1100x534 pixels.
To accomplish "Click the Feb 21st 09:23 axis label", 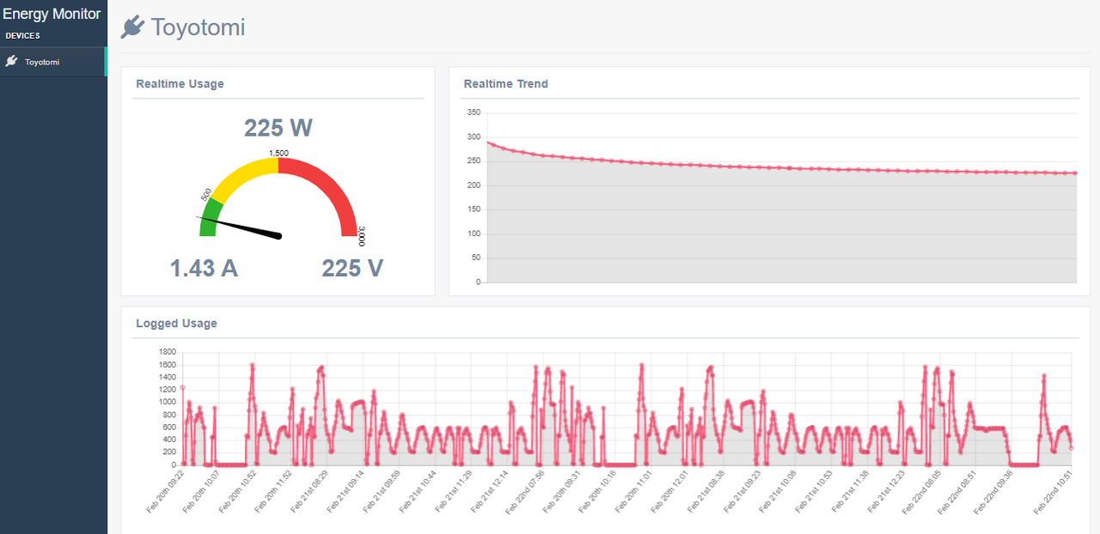I will click(x=742, y=491).
